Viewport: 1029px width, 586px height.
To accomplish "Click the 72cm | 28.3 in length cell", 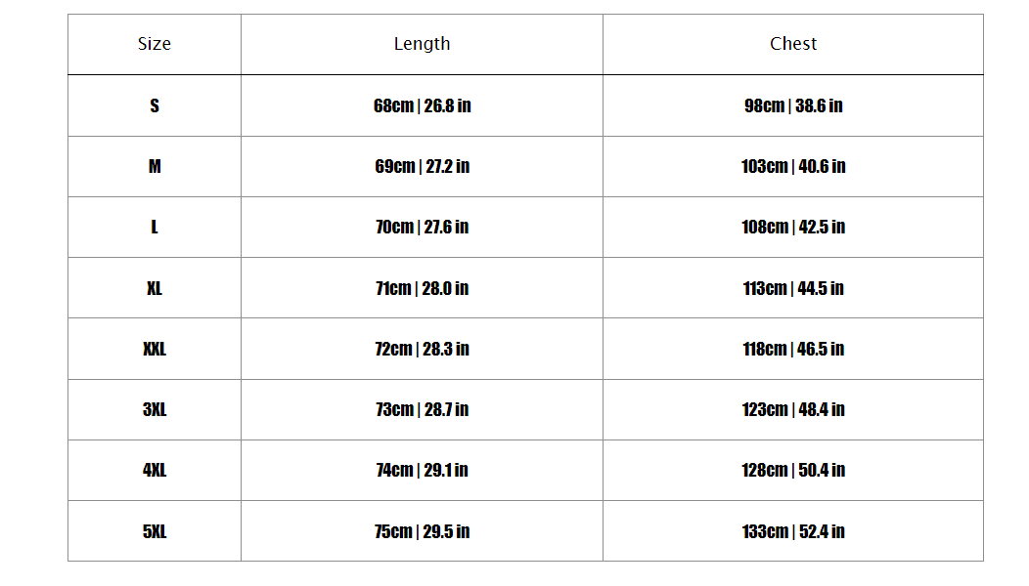I will pyautogui.click(x=422, y=349).
